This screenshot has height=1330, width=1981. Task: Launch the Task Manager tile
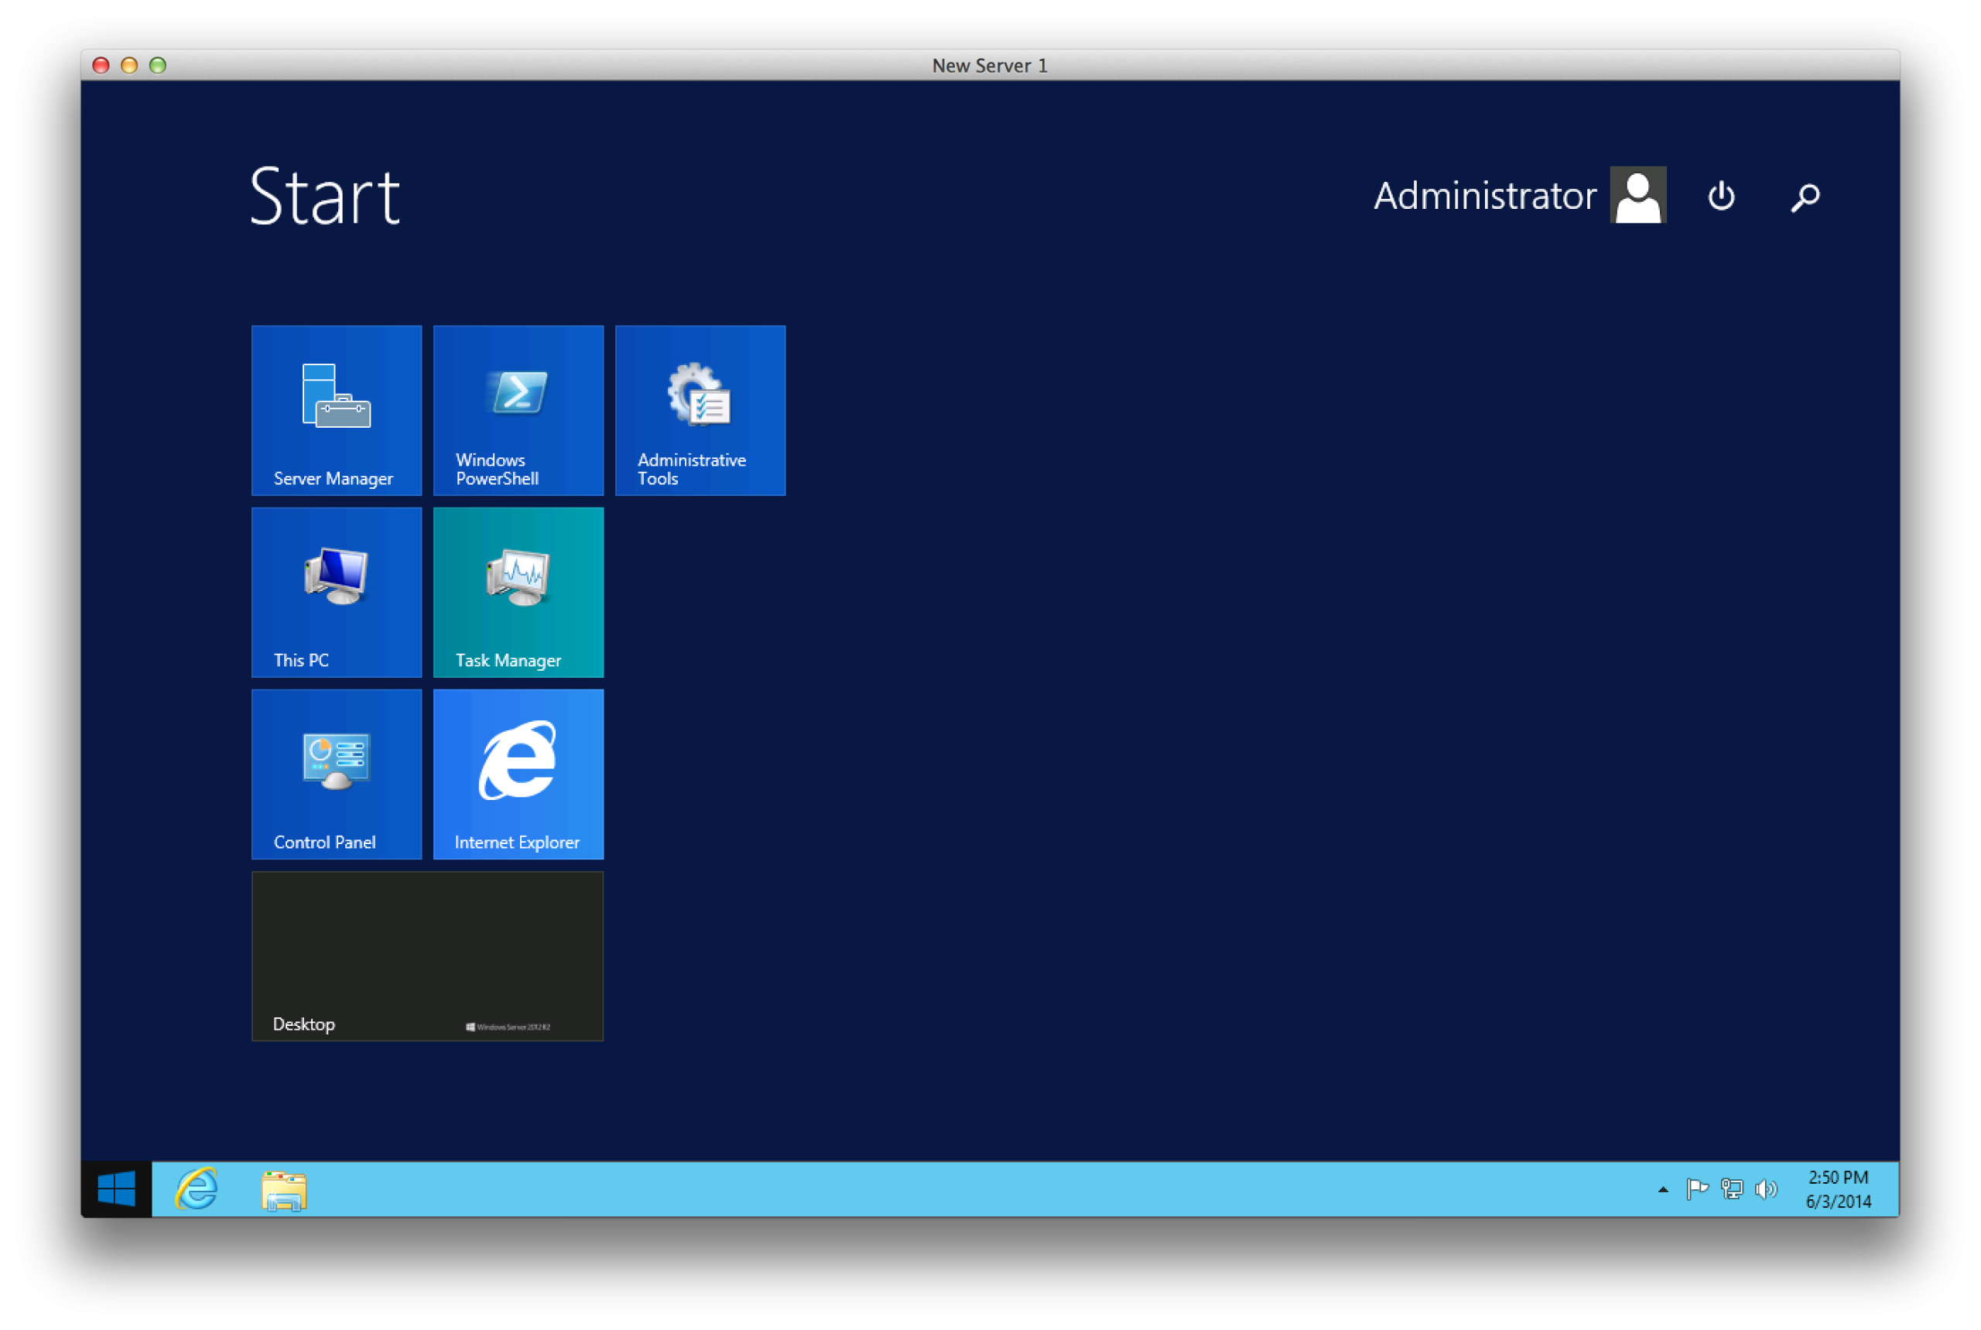pos(518,591)
